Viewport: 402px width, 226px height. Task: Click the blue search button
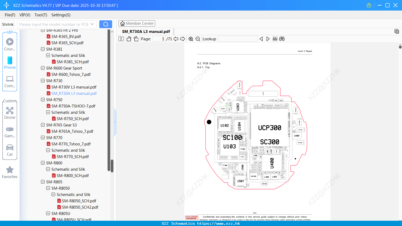(x=106, y=24)
